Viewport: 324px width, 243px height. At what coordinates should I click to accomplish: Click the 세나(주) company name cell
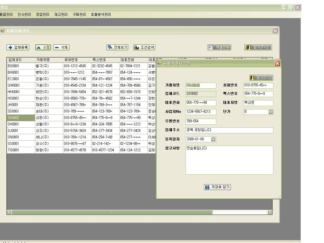tap(49, 137)
